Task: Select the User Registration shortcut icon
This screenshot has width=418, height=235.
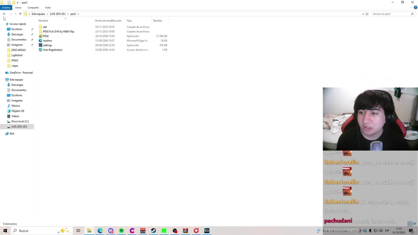Action: [x=40, y=50]
